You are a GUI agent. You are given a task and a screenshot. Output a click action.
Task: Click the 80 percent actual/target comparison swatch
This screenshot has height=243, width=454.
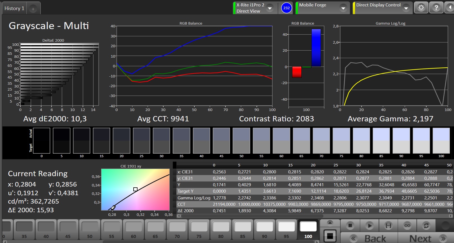361,141
